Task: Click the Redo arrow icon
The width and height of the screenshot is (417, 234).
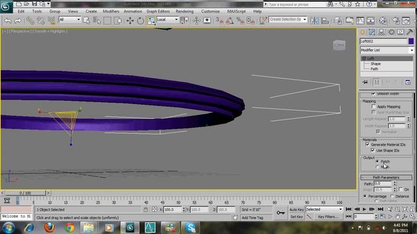Action: coord(18,20)
